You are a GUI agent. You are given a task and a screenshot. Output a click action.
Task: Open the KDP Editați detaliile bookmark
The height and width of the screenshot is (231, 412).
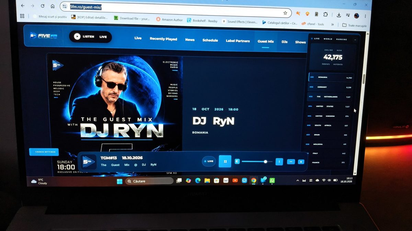[x=90, y=17]
